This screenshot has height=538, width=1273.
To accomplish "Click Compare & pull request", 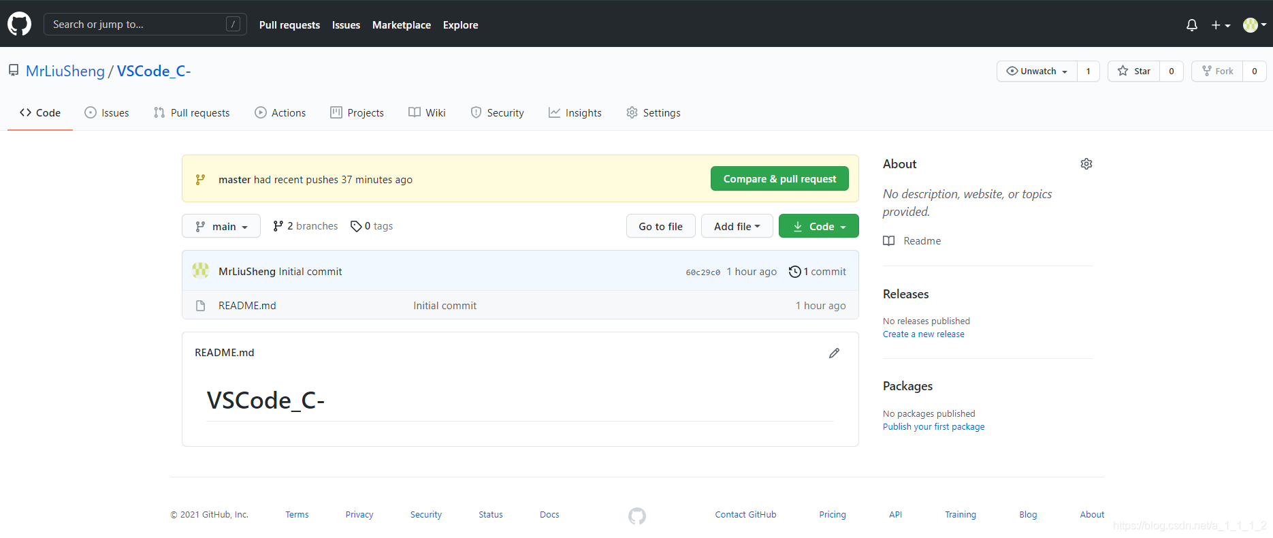I will [779, 178].
